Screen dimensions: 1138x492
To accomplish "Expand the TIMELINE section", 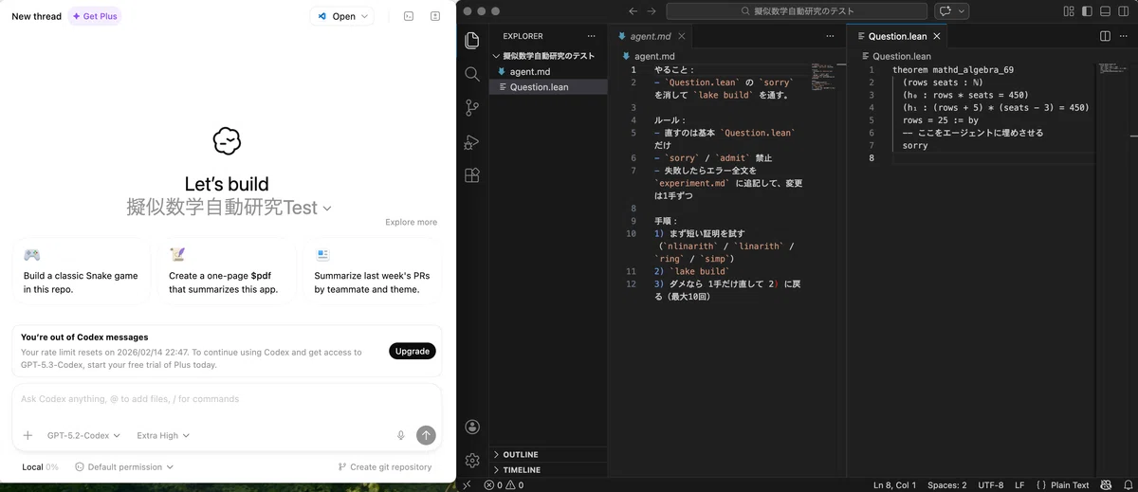I will [x=548, y=469].
